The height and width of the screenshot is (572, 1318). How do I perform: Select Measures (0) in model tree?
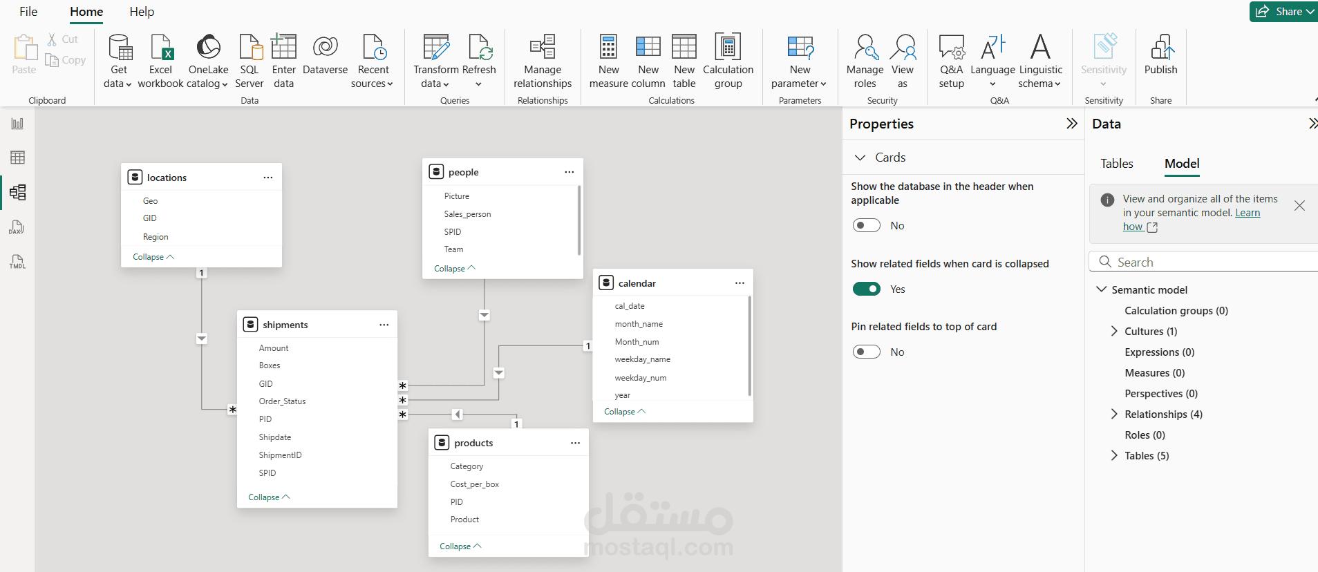pos(1154,372)
